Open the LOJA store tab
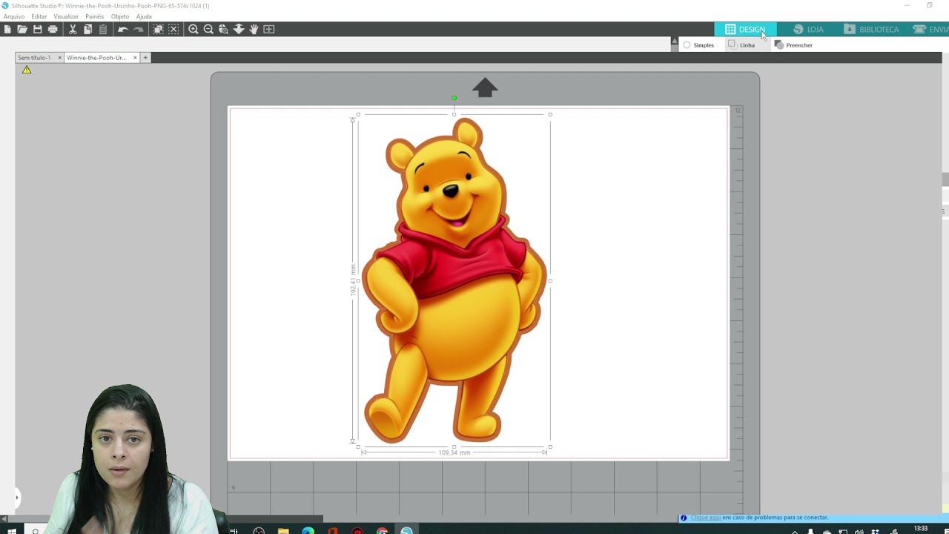 coord(808,29)
